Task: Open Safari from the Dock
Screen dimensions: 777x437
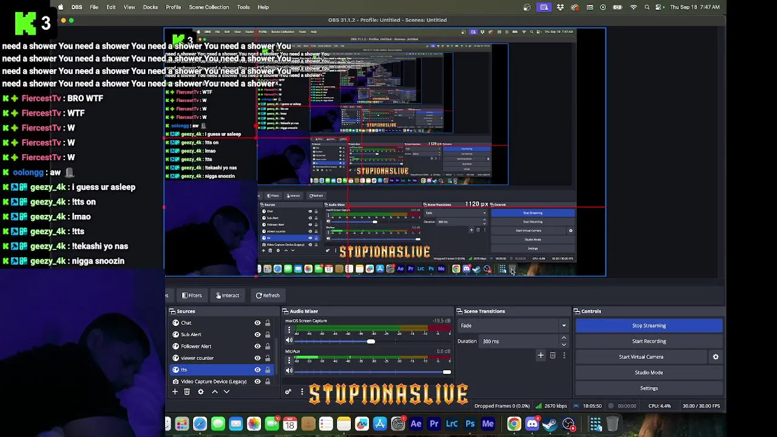Action: (200, 424)
